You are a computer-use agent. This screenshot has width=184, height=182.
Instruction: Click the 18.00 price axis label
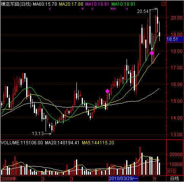point(176,51)
